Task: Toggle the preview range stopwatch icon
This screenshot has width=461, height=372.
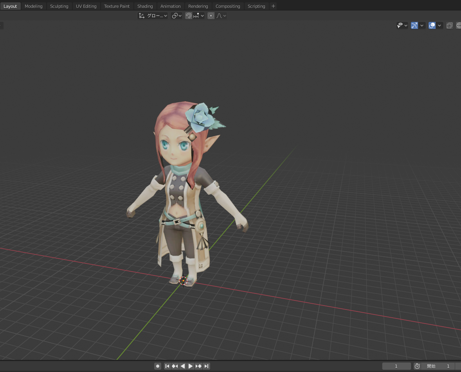Action: pyautogui.click(x=417, y=366)
